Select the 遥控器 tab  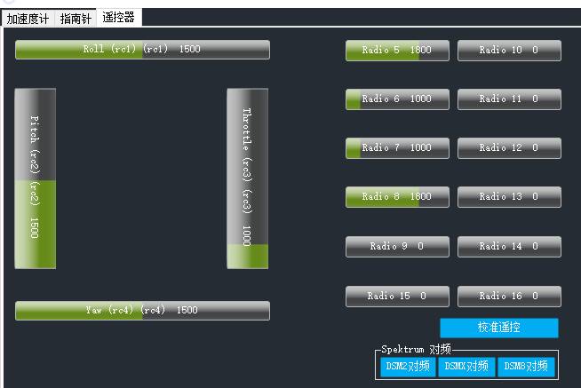(118, 17)
